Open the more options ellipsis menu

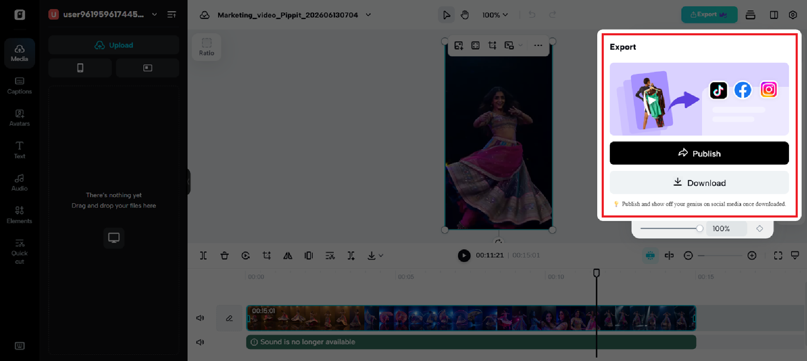pyautogui.click(x=538, y=45)
